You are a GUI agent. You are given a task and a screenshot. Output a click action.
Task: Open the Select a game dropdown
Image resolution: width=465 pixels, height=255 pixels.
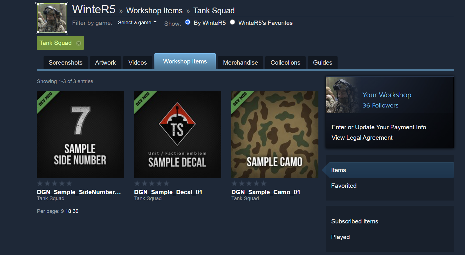[137, 23]
